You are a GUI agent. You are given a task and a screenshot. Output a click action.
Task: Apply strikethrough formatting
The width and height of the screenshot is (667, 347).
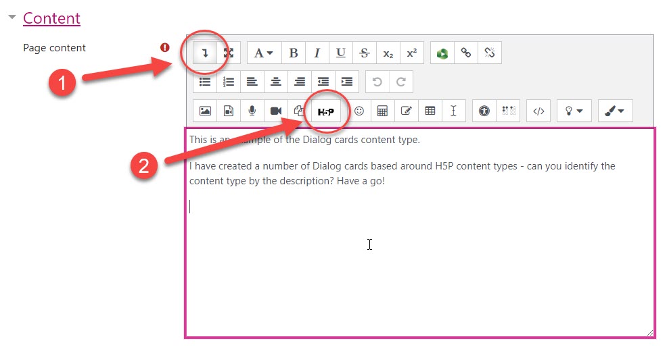point(364,53)
